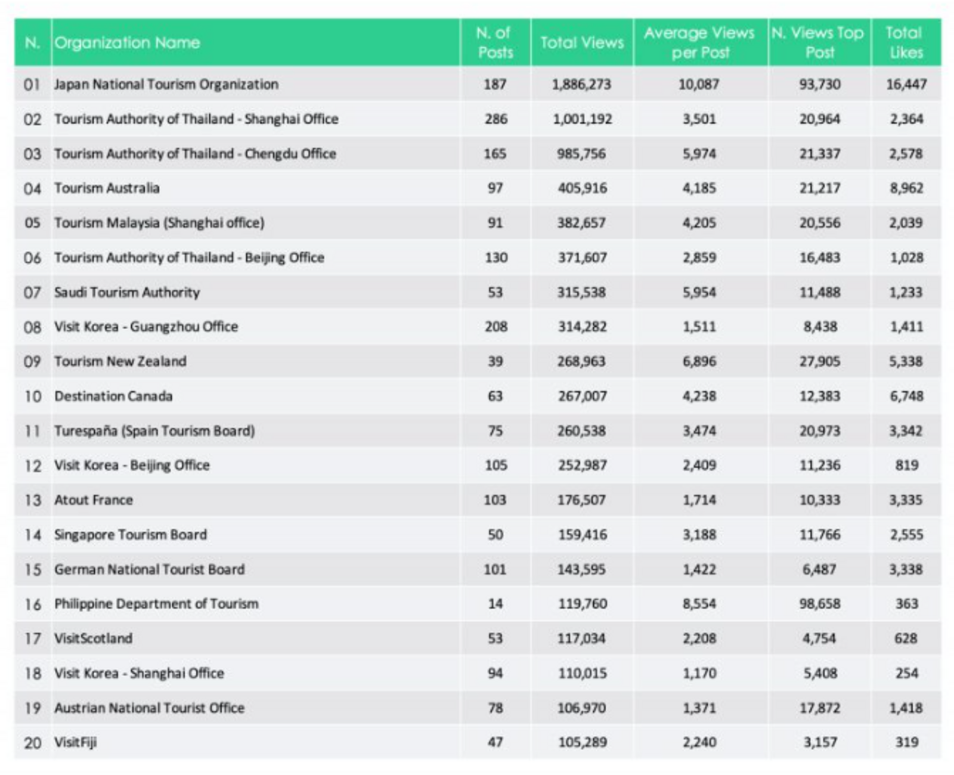The height and width of the screenshot is (775, 954).
Task: Select the Total Views column header
Action: (581, 43)
